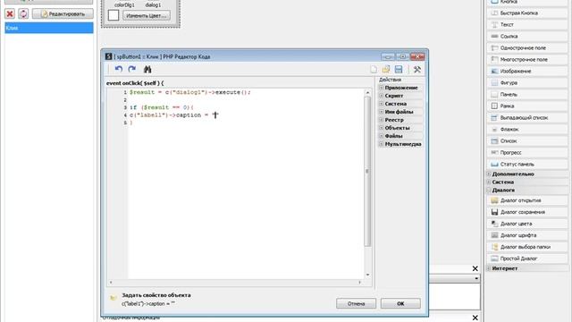Click white color swatch on the form
572x322 pixels.
tap(114, 15)
